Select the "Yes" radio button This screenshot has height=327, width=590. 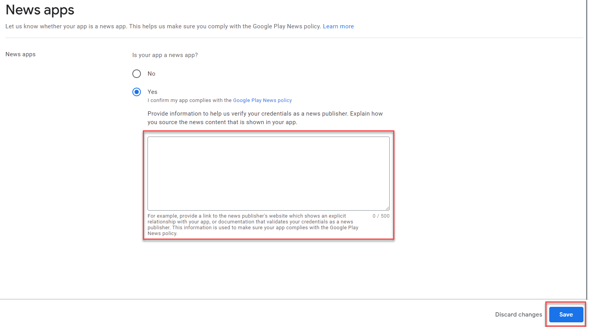click(137, 92)
